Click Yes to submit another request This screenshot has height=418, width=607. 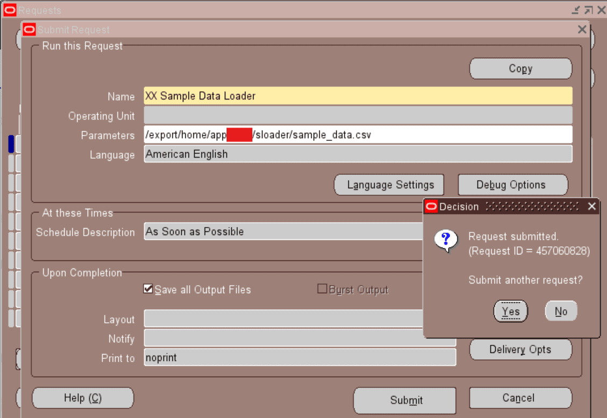point(510,311)
